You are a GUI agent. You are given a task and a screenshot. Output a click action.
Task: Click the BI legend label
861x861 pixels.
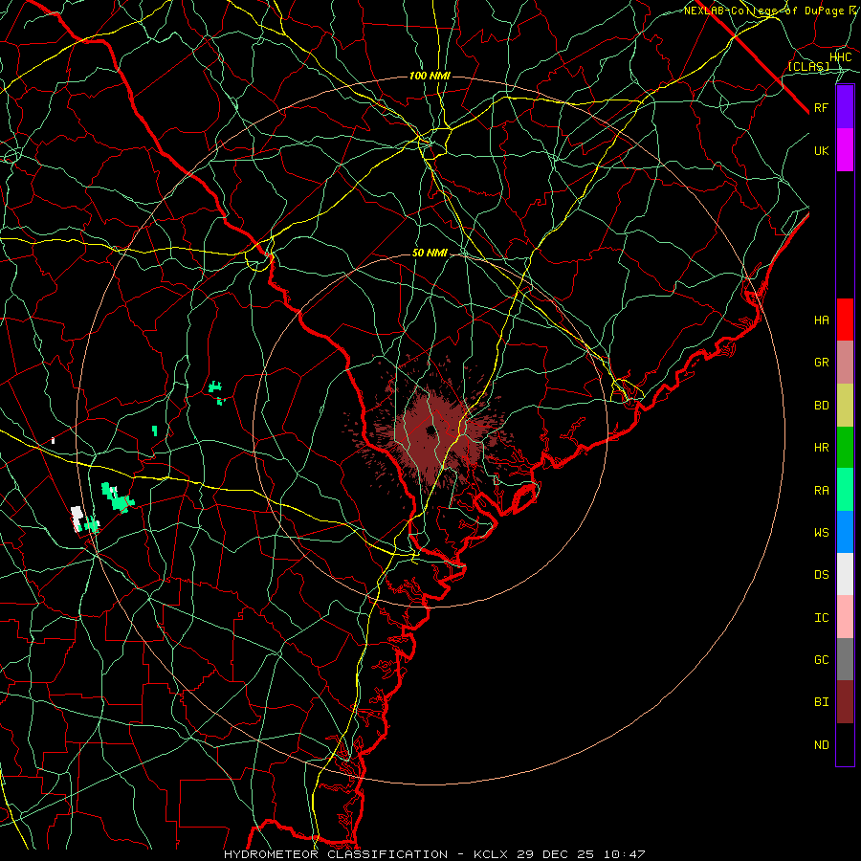point(822,702)
